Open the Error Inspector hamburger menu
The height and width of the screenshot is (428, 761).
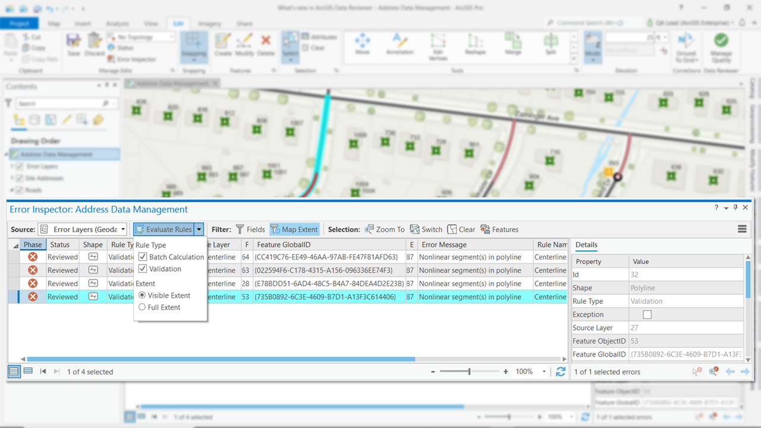point(742,229)
